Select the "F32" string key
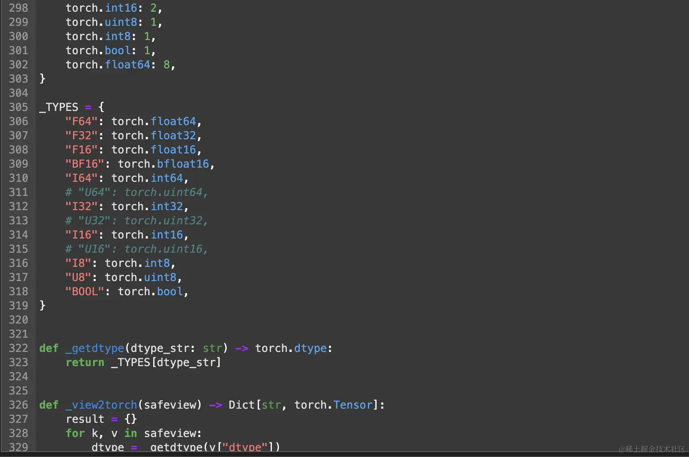Viewport: 689px width, 457px height. click(x=81, y=136)
